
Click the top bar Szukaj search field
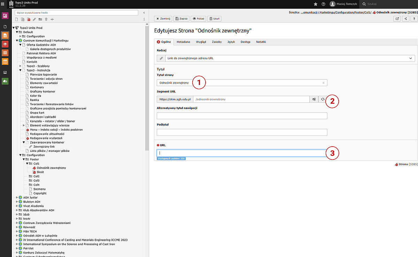[389, 4]
